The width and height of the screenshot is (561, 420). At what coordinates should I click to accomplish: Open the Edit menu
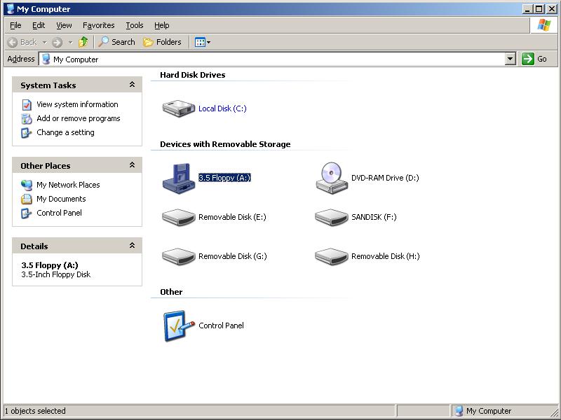39,25
